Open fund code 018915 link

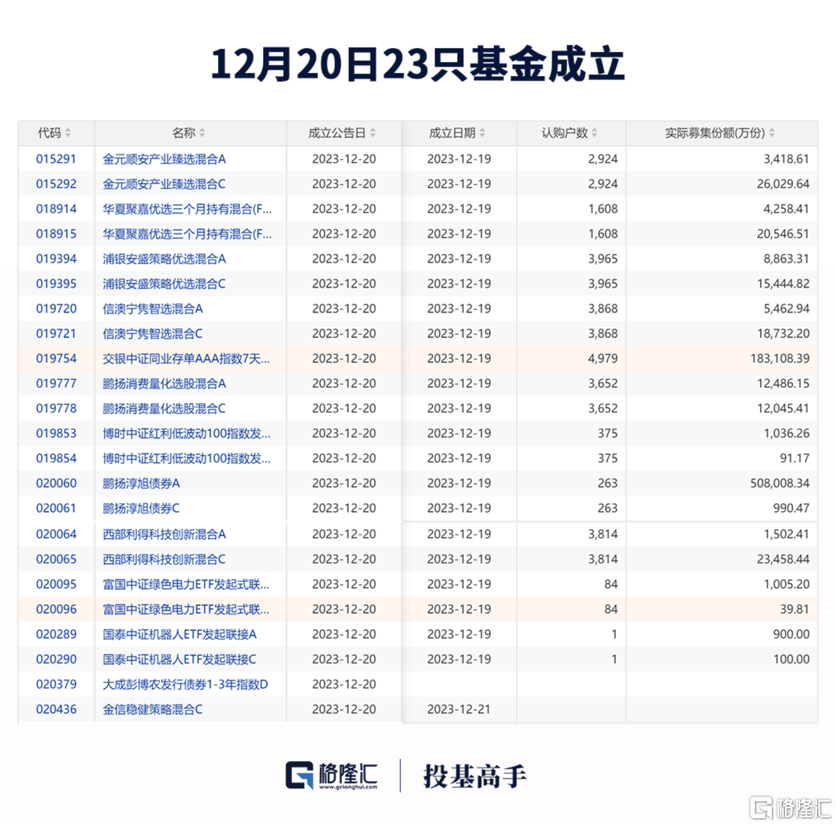(x=56, y=234)
